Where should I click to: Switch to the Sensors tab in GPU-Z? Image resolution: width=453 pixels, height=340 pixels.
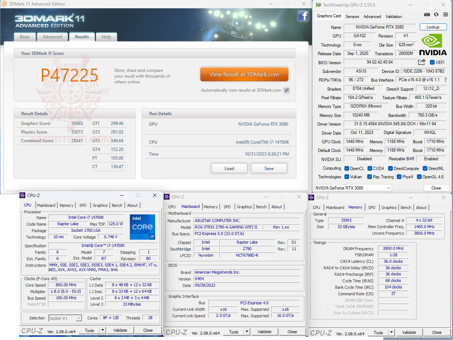point(352,16)
